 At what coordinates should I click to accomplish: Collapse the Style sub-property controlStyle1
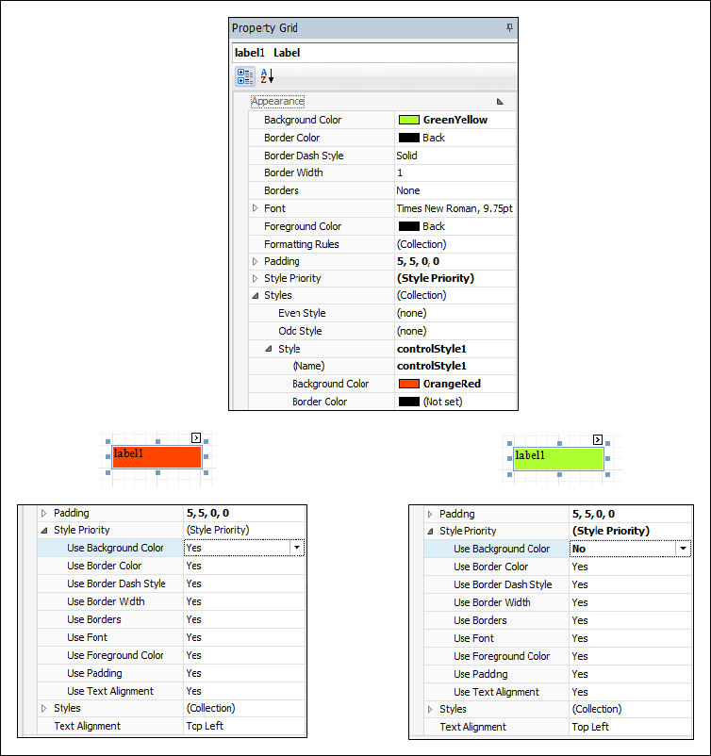click(x=269, y=349)
